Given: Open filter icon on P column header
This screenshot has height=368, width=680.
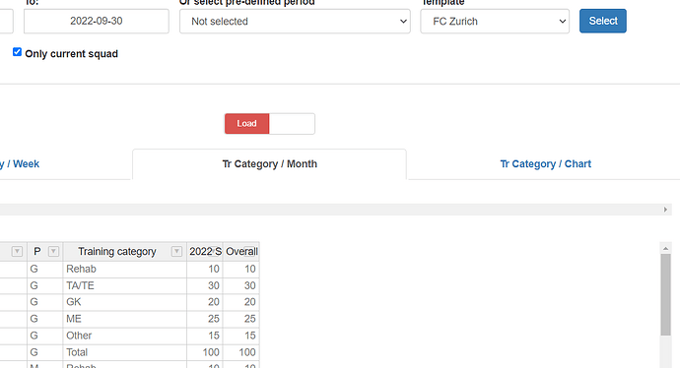Looking at the screenshot, I should [x=53, y=251].
